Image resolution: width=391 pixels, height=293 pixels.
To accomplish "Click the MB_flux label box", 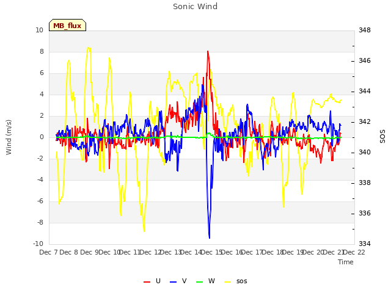I will [x=67, y=25].
